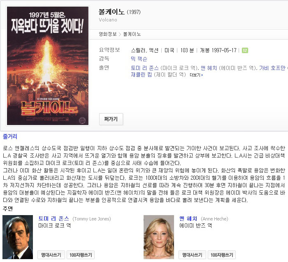Open 앤 헤치 name in 주연 section
Screen dimensions: 288x262
(188, 219)
